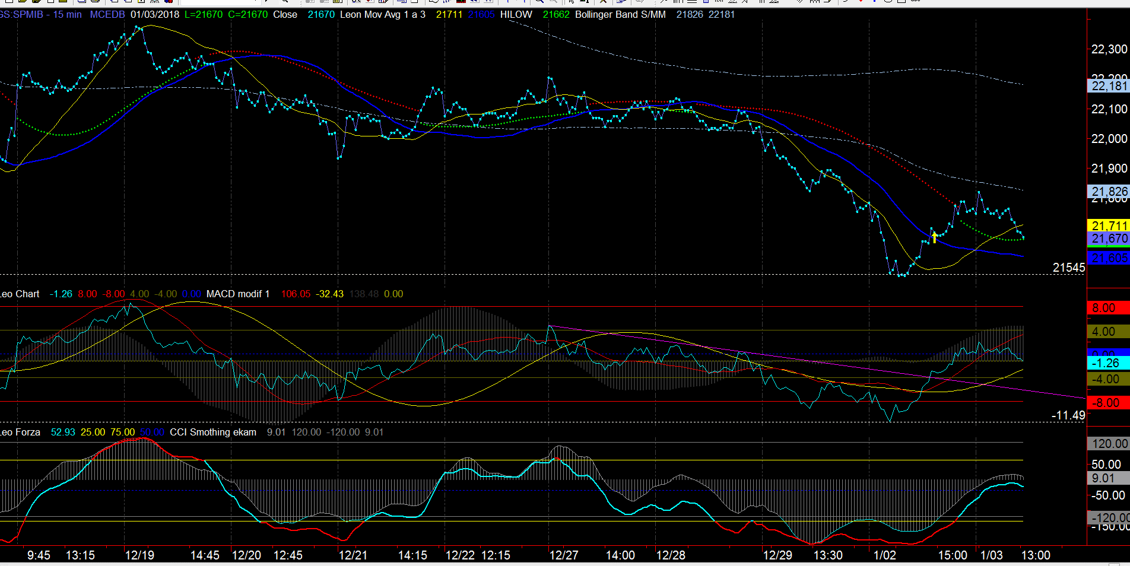Select the HILOW study label

[x=516, y=14]
